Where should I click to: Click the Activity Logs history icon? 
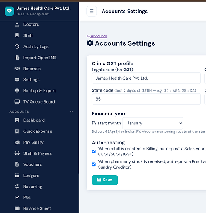pos(17,46)
